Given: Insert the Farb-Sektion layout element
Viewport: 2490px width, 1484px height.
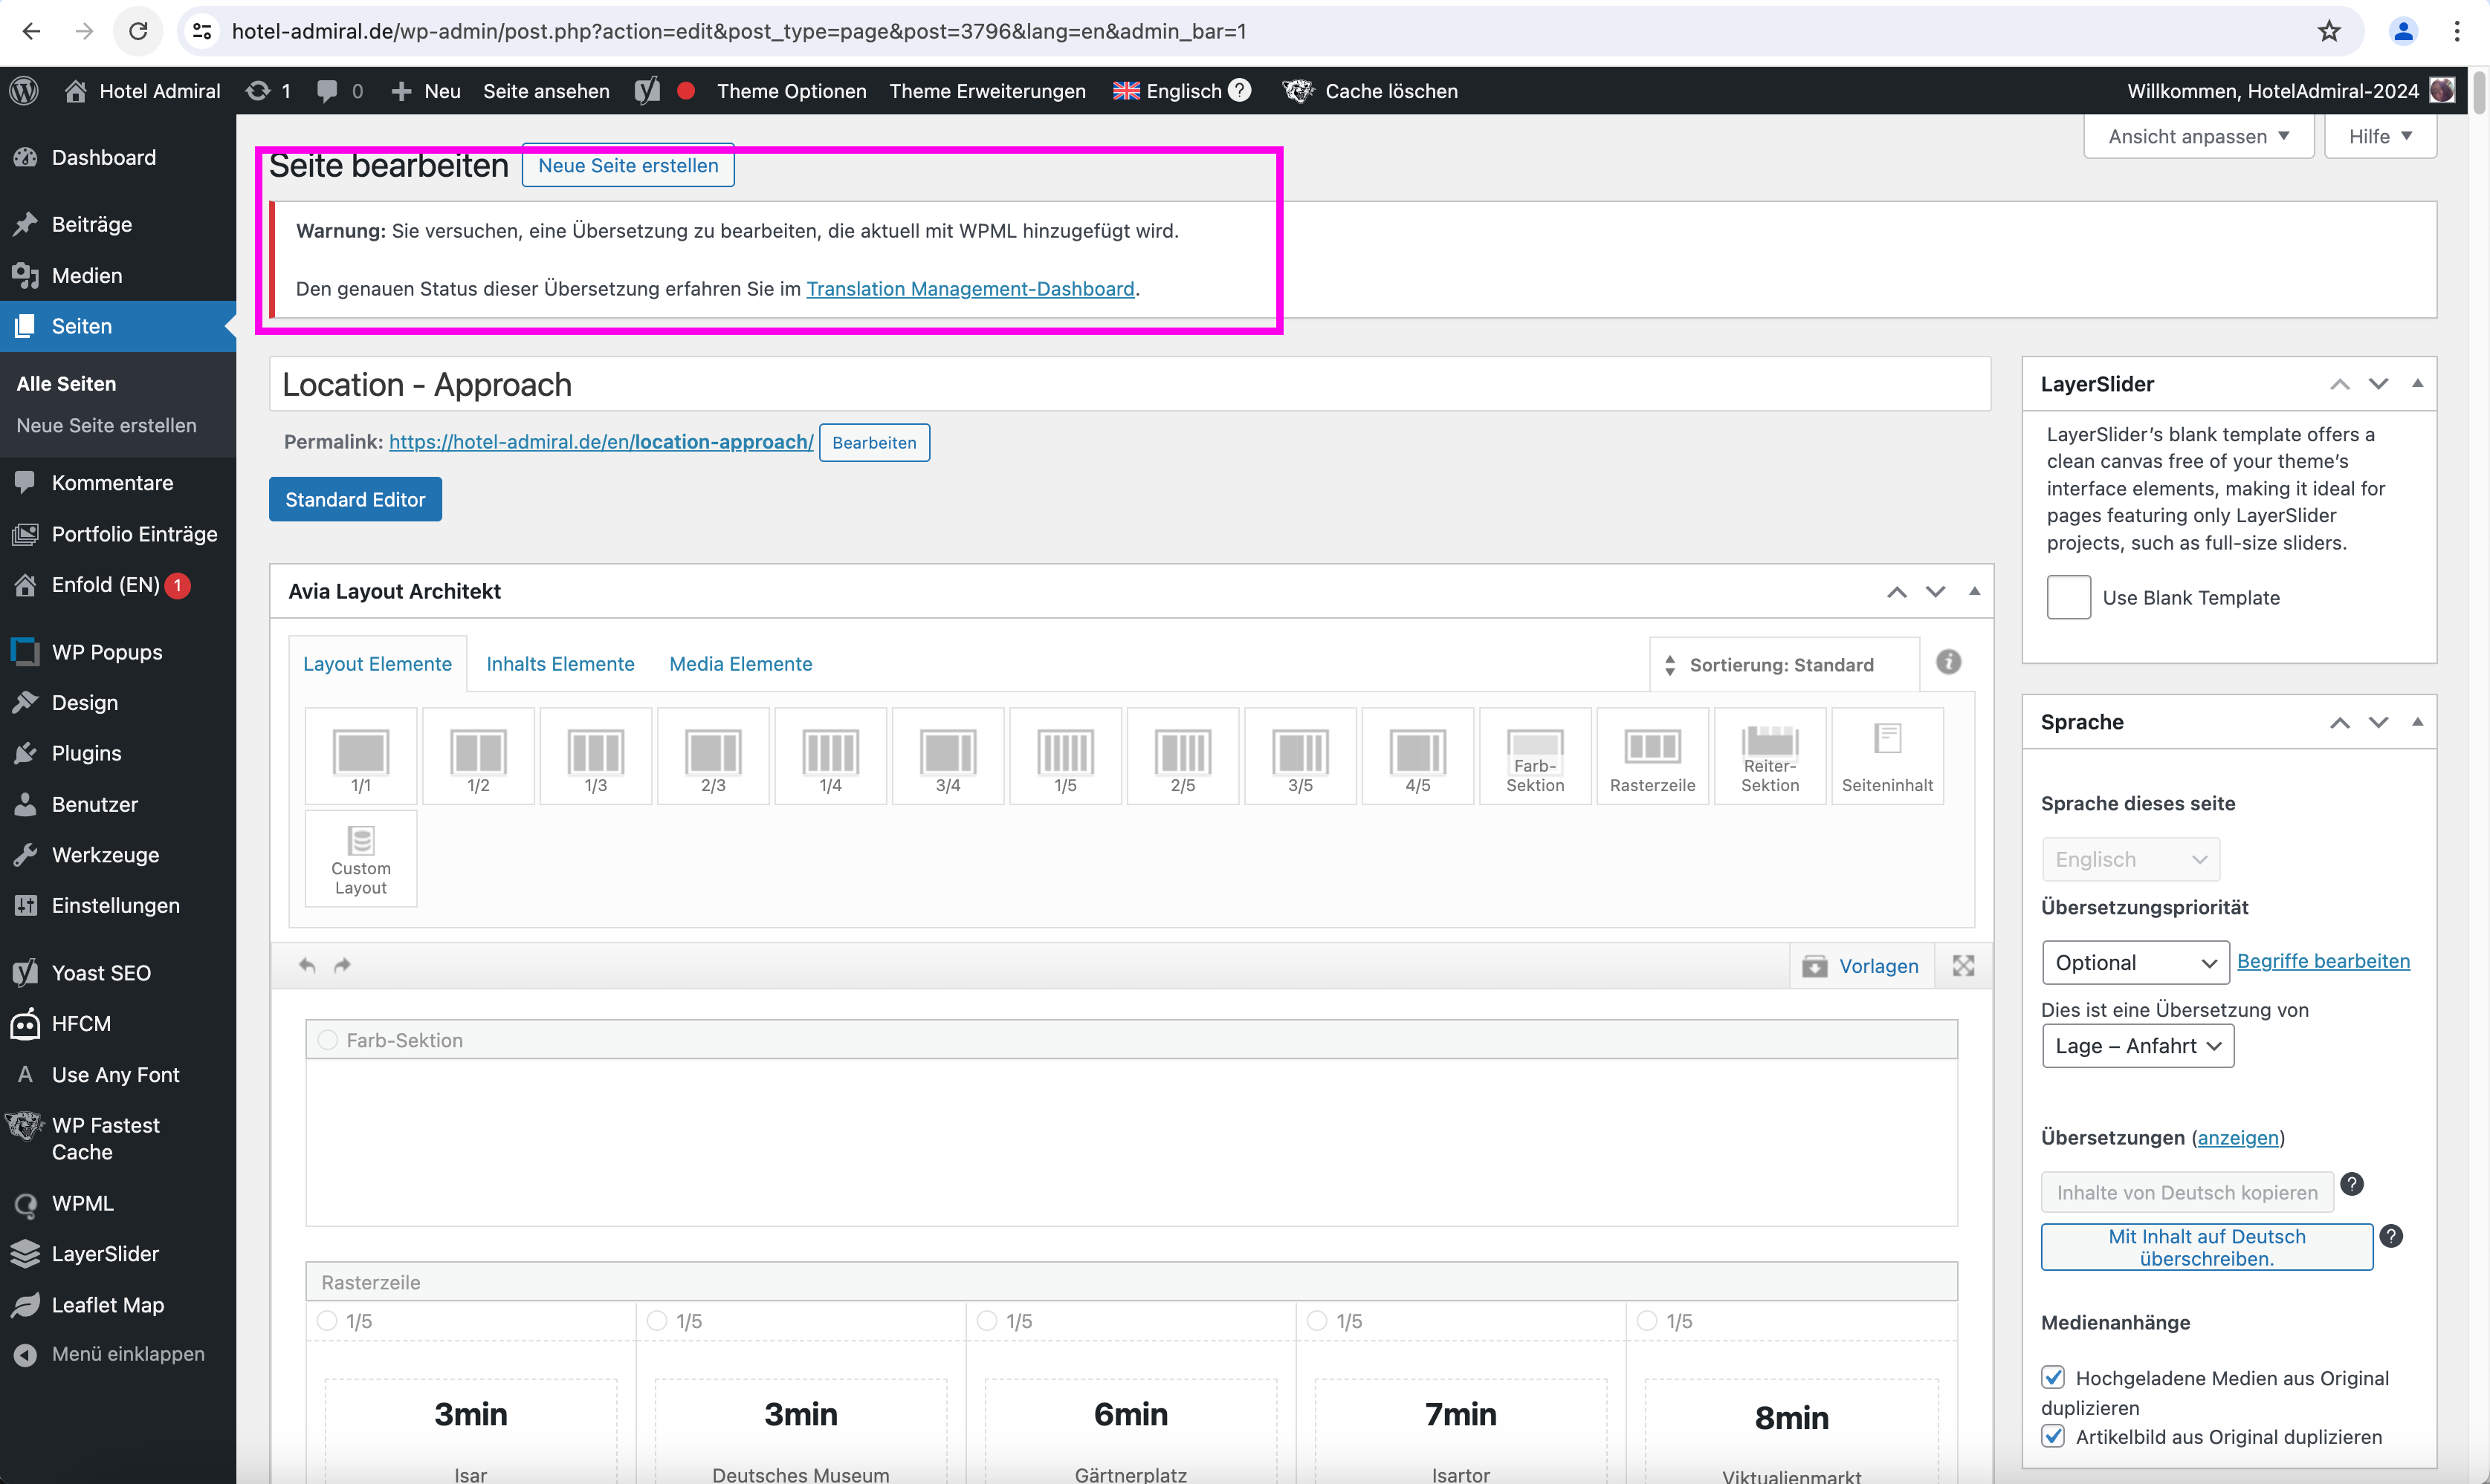Looking at the screenshot, I should 1533,756.
